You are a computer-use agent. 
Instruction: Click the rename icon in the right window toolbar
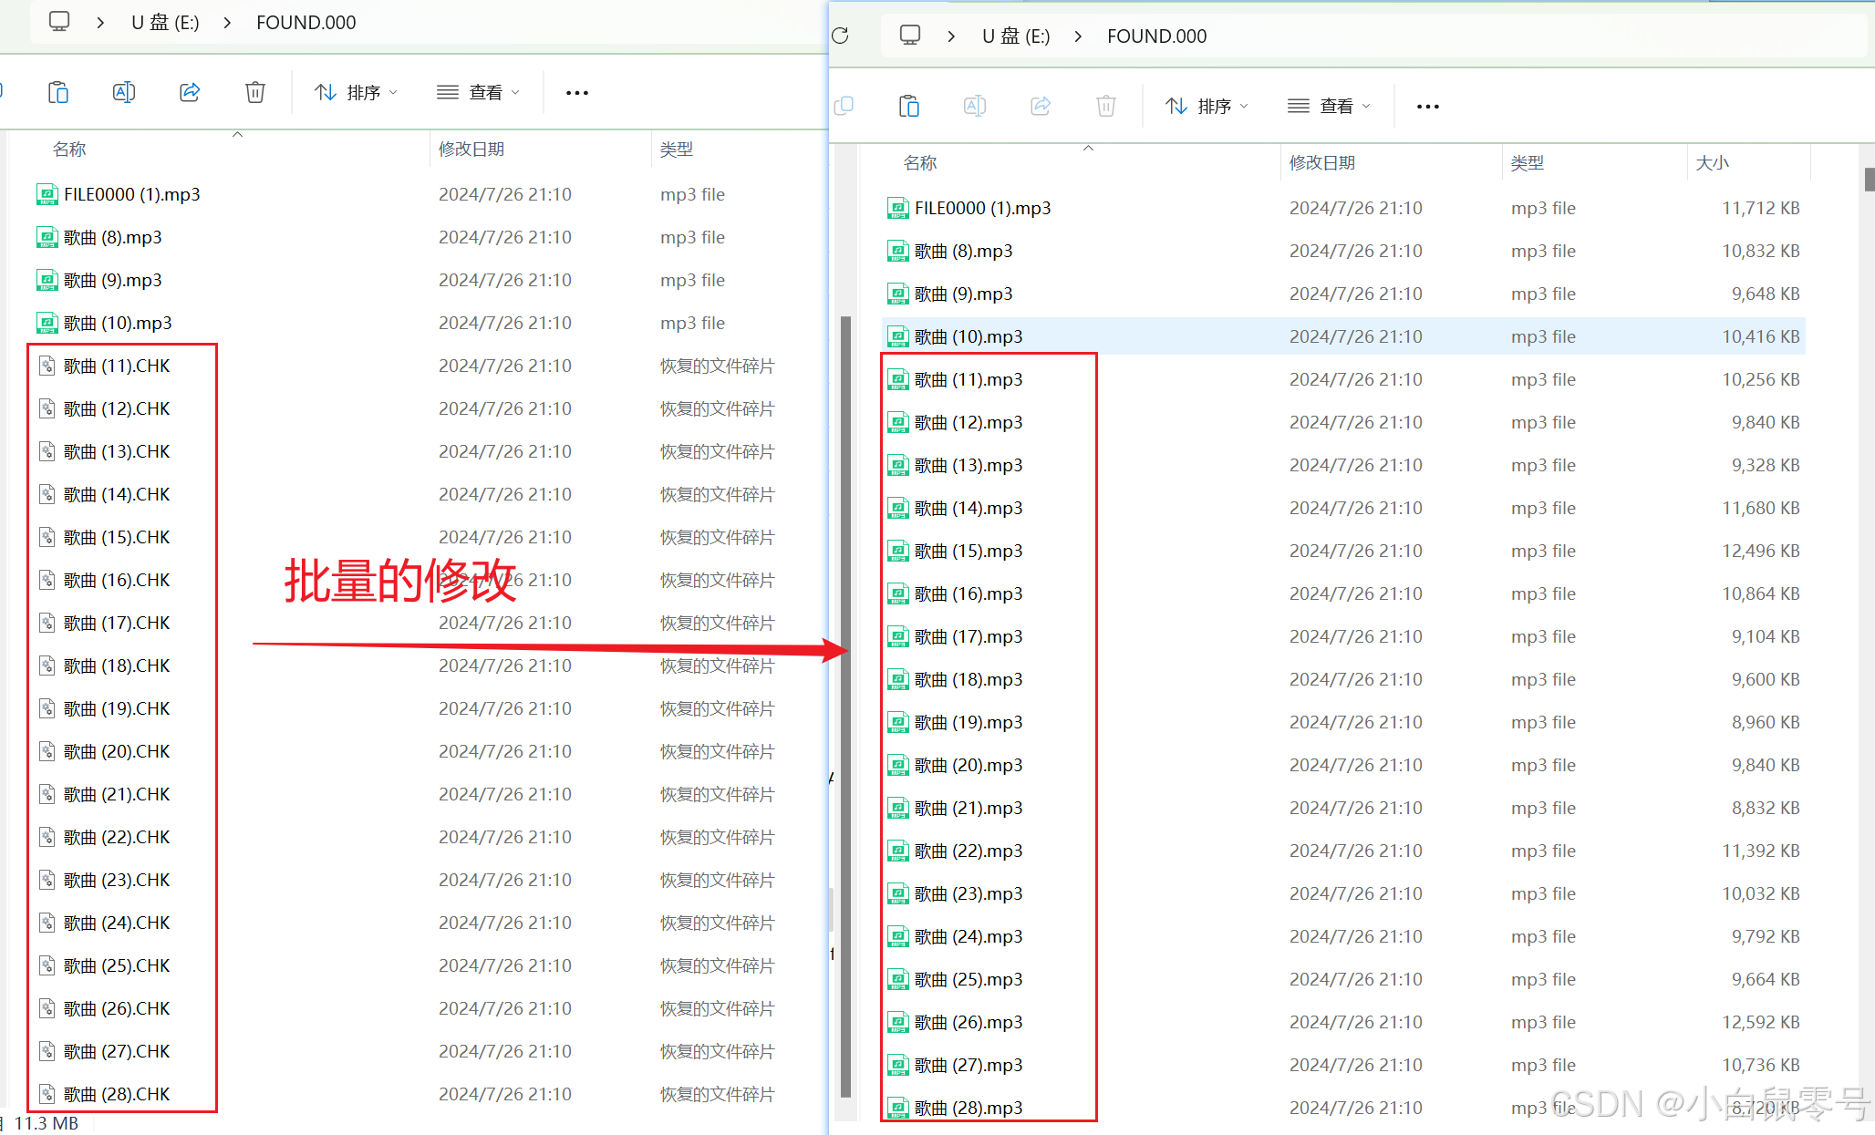pyautogui.click(x=975, y=106)
